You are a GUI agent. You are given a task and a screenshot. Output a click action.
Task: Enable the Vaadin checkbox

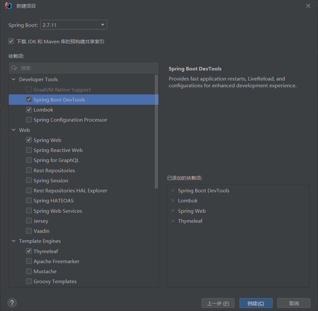click(29, 231)
